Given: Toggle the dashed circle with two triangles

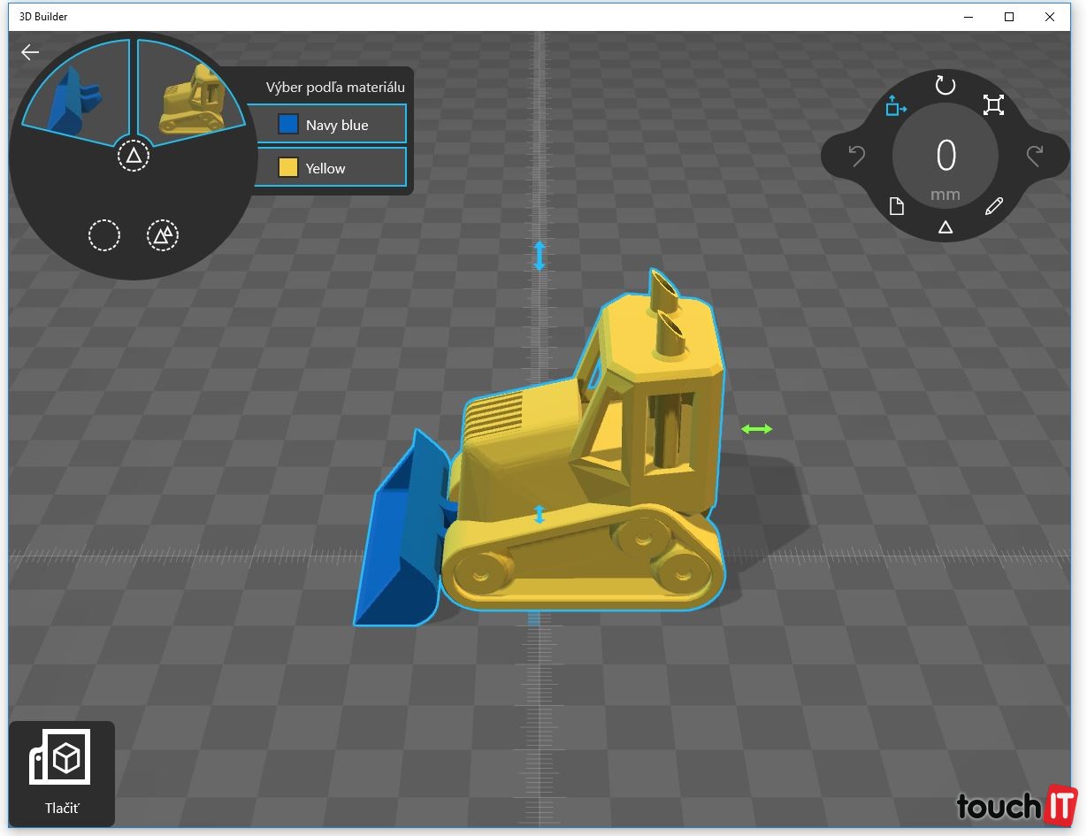Looking at the screenshot, I should (163, 235).
